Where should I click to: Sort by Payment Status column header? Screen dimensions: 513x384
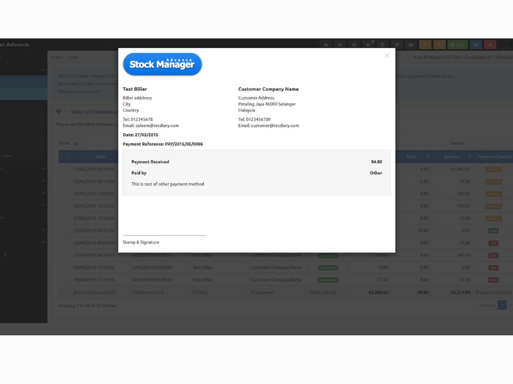[x=494, y=157]
